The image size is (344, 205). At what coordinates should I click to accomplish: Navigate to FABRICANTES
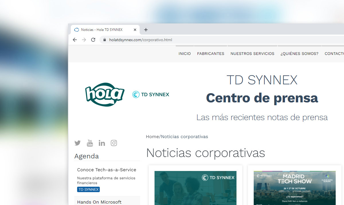210,53
